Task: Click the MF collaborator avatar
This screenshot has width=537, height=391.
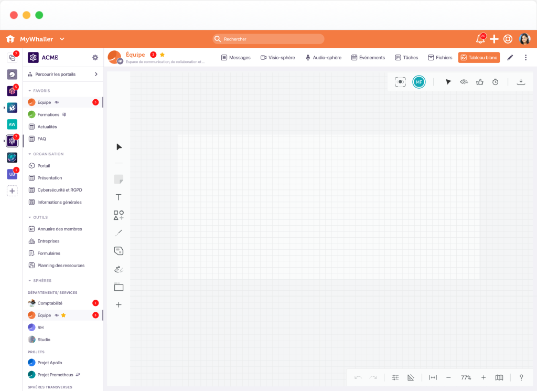Action: click(x=419, y=82)
